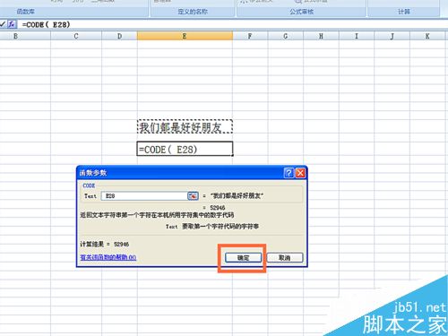Click the 取消 cancel button

pyautogui.click(x=285, y=257)
